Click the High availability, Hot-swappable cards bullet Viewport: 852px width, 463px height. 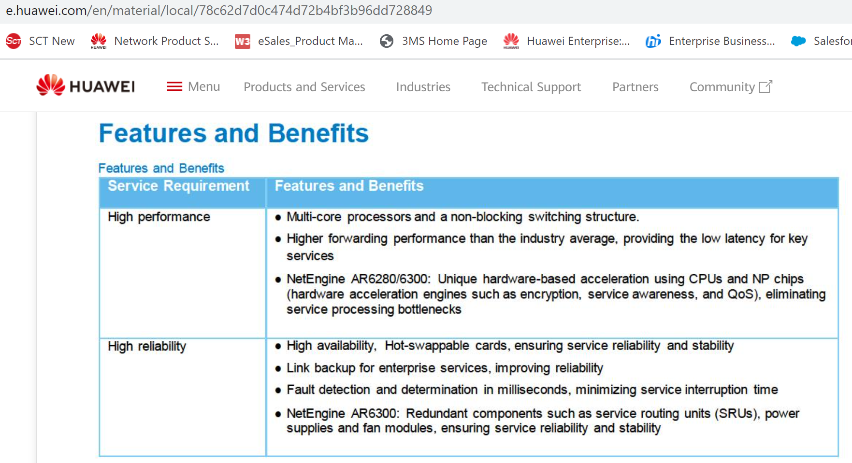(510, 346)
